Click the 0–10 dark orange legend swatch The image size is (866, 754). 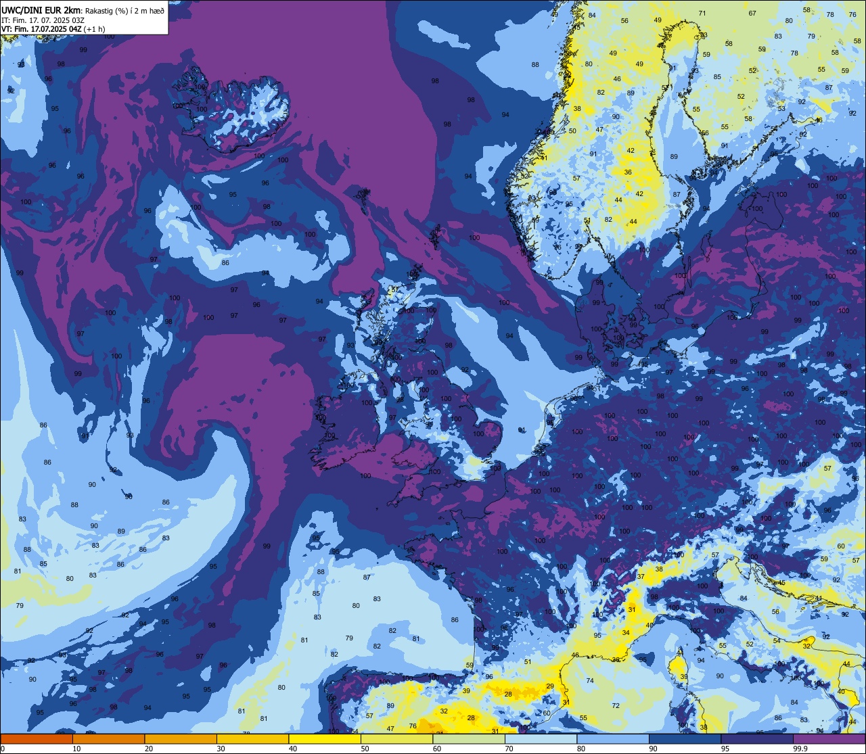click(37, 739)
